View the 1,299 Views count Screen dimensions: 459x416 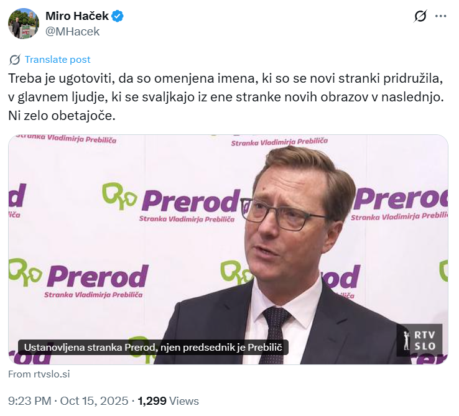click(168, 401)
